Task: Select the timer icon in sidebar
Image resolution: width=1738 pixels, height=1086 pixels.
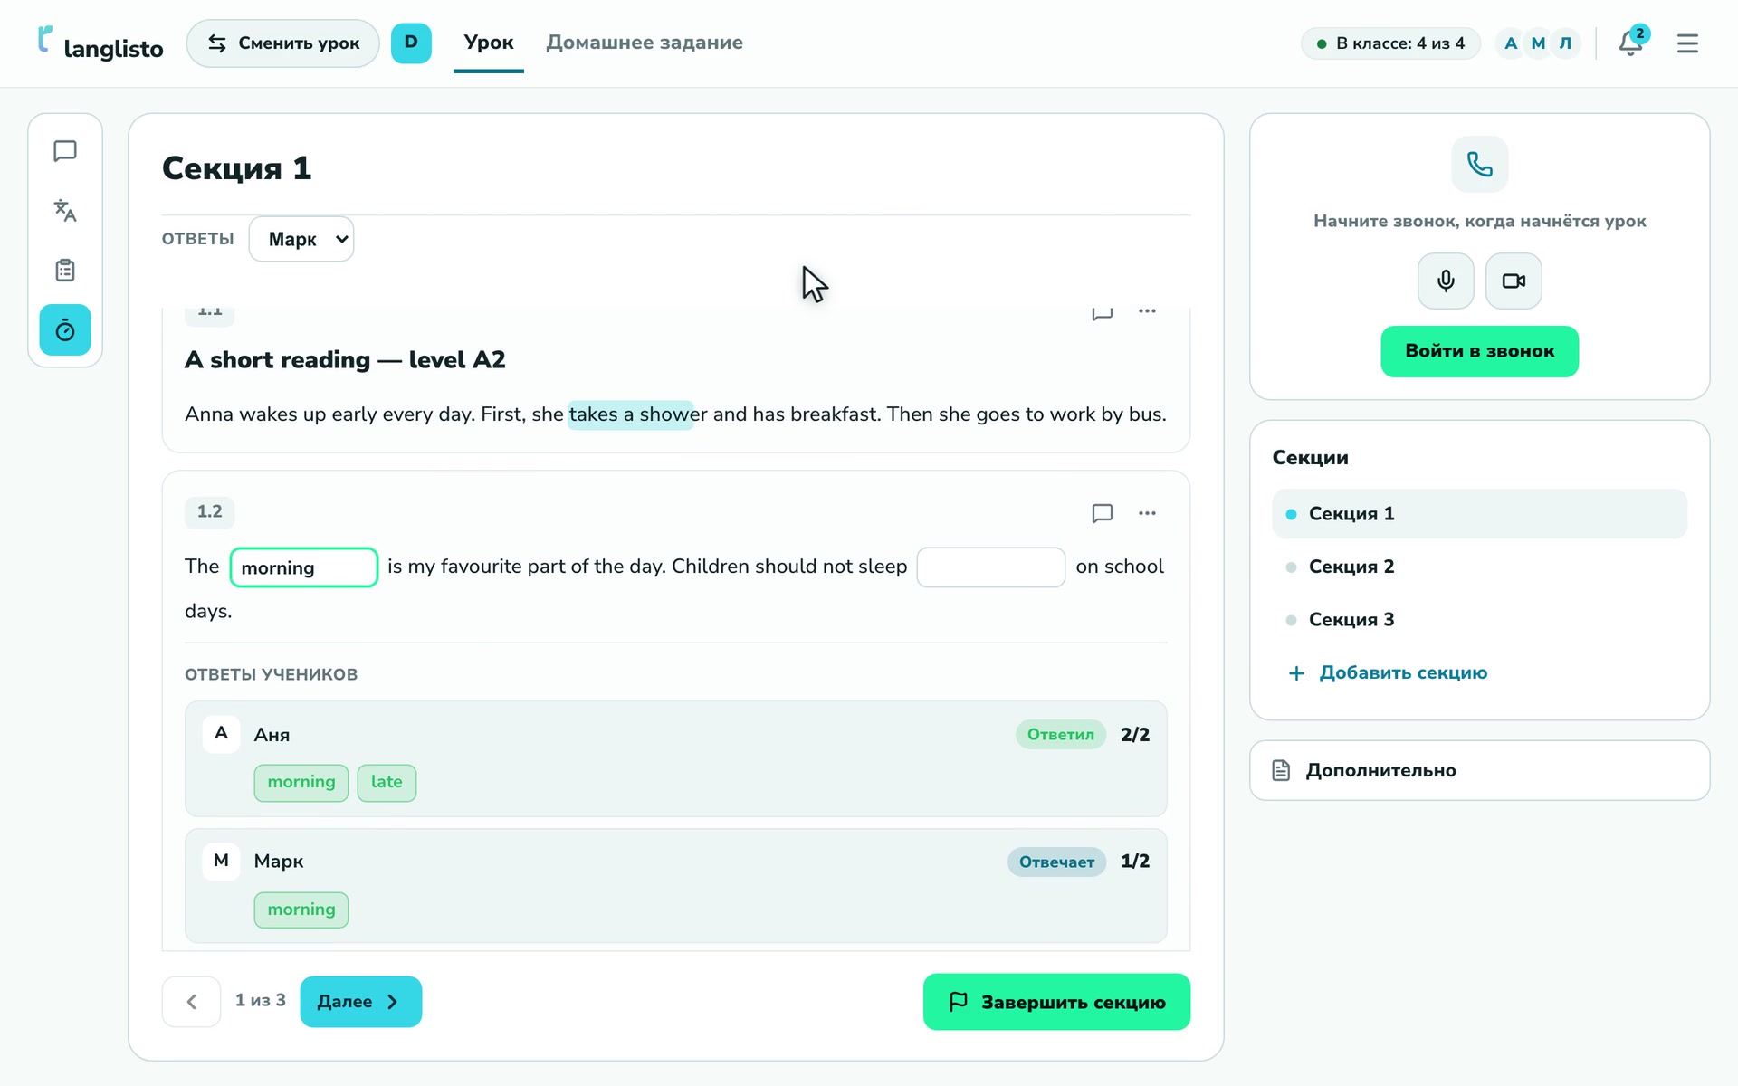Action: click(x=65, y=330)
